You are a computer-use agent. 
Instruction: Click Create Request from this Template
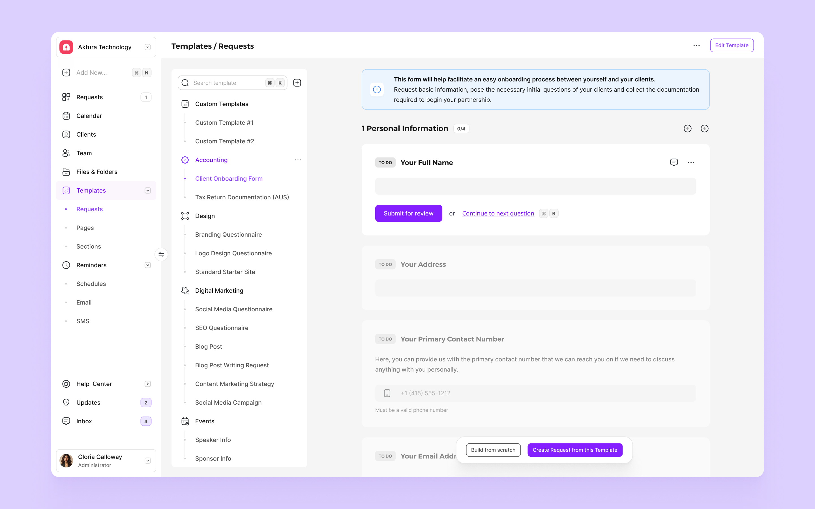575,450
